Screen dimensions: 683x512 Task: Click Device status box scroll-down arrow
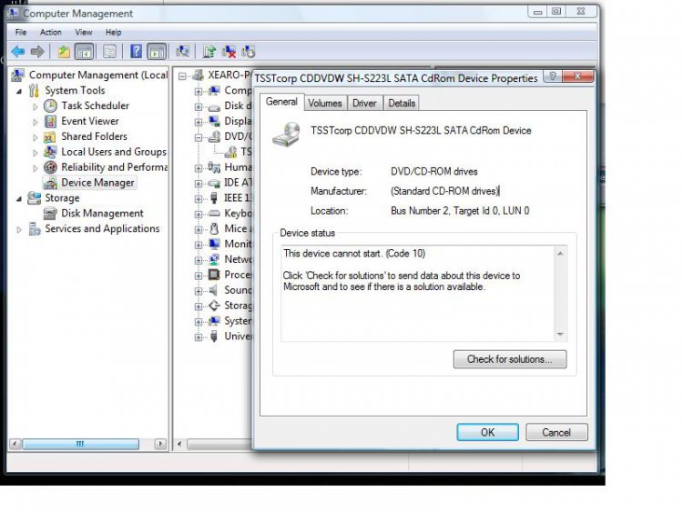(x=560, y=335)
